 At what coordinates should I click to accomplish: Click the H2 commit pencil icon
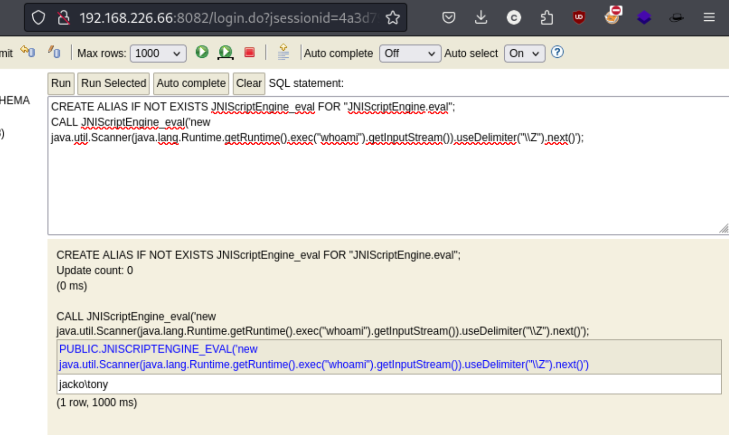[54, 52]
